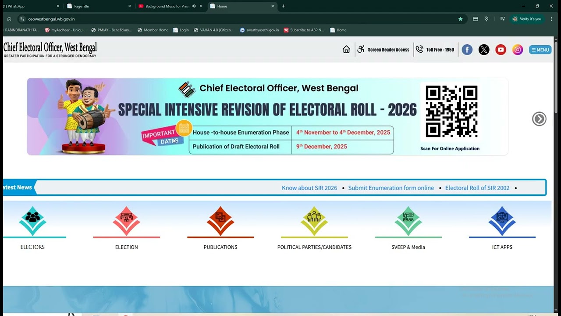Click the ICT APPS diamond icon
Screen dimensions: 561x316
502,220
